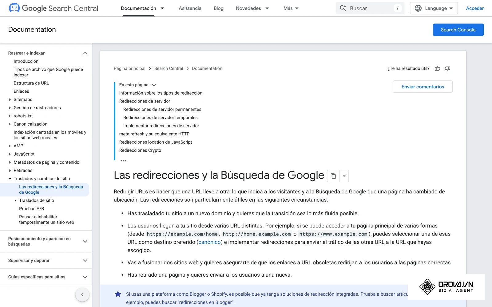Click the thumbs down not helpful icon

point(447,68)
